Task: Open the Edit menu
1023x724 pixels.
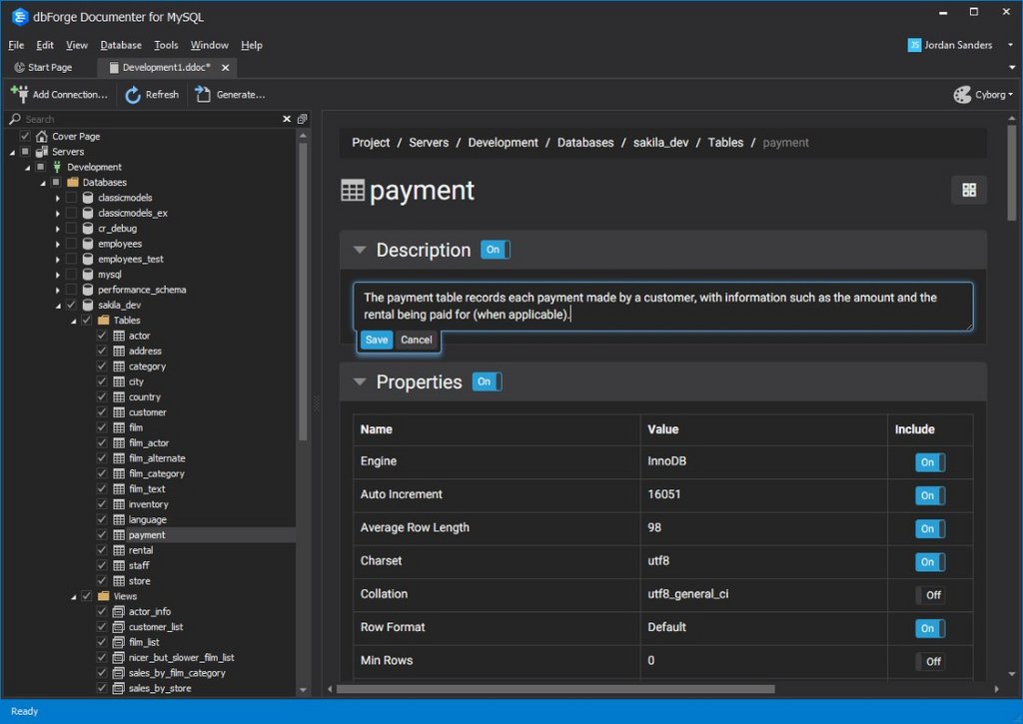Action: tap(45, 45)
